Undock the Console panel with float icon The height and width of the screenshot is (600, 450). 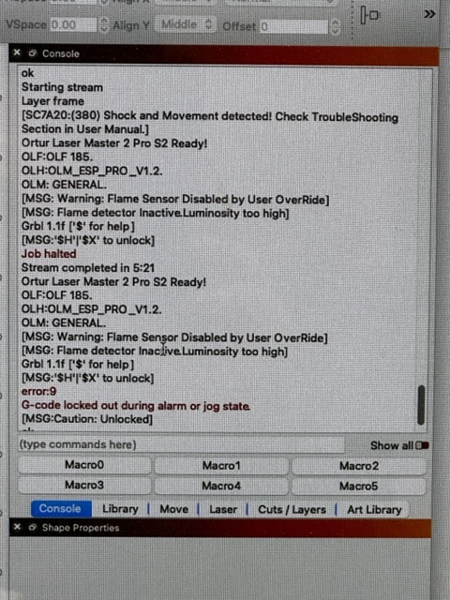click(33, 53)
